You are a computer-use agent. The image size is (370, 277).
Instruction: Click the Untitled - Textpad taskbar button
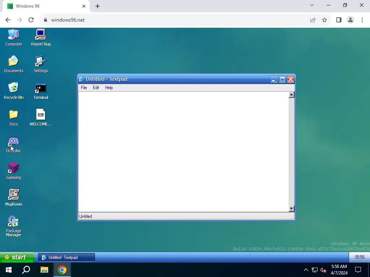[x=66, y=258]
